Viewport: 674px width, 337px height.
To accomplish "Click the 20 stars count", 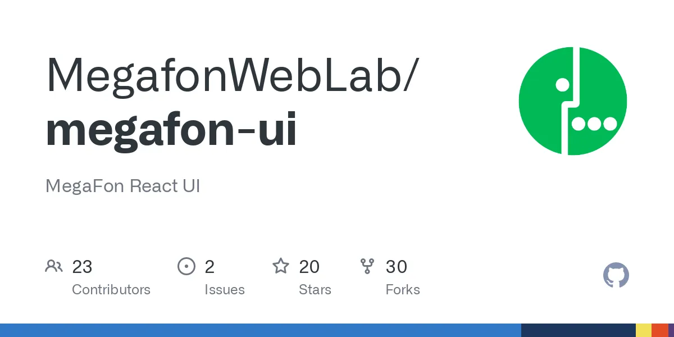I will [x=309, y=267].
